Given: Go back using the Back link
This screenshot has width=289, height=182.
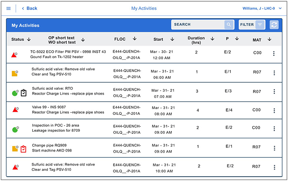Looking at the screenshot, I should 29,8.
